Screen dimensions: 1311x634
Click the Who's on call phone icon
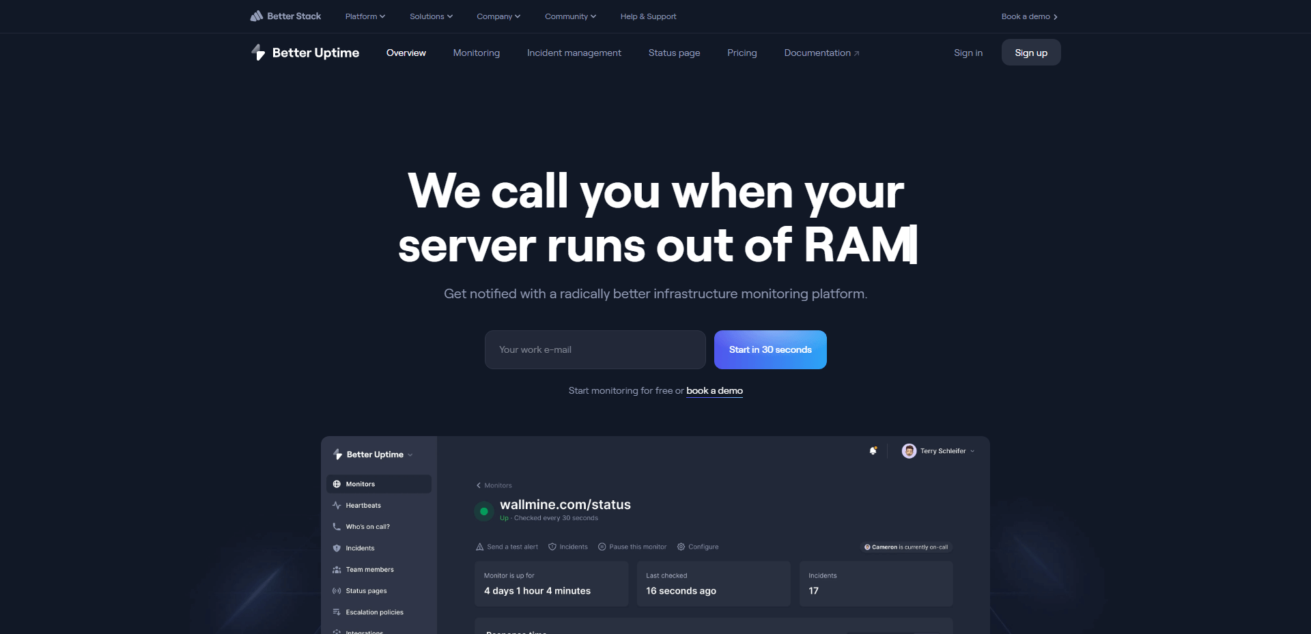337,526
